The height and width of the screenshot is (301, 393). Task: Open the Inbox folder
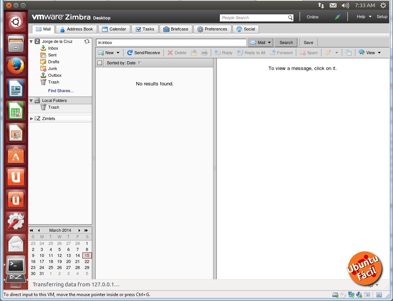click(53, 48)
